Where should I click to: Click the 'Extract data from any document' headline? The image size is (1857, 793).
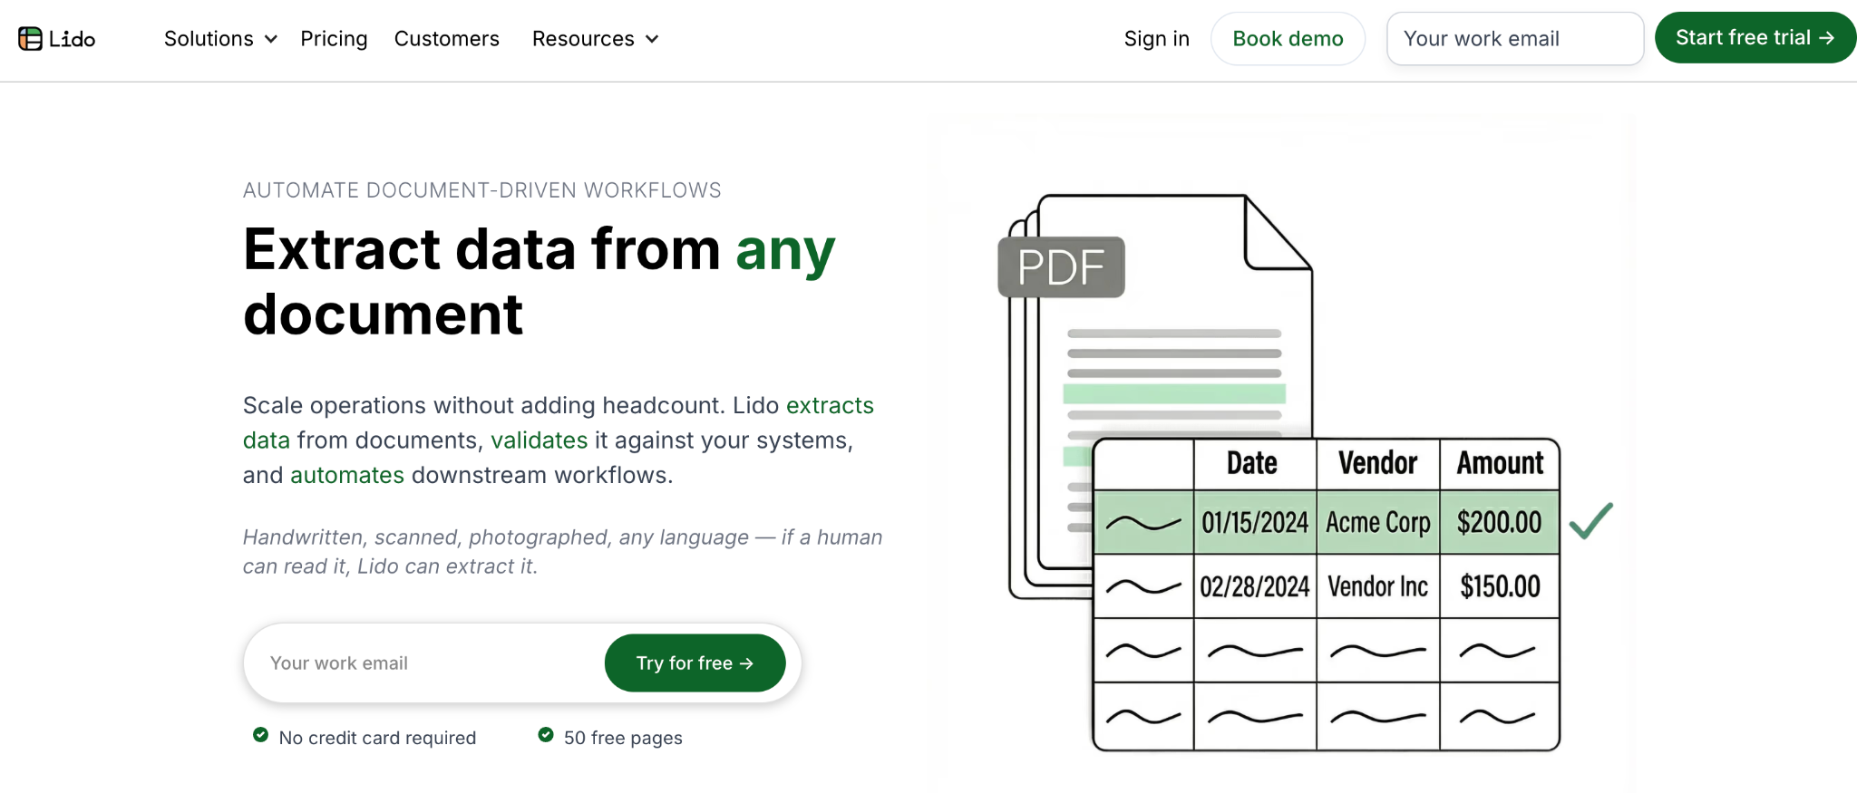pos(539,281)
